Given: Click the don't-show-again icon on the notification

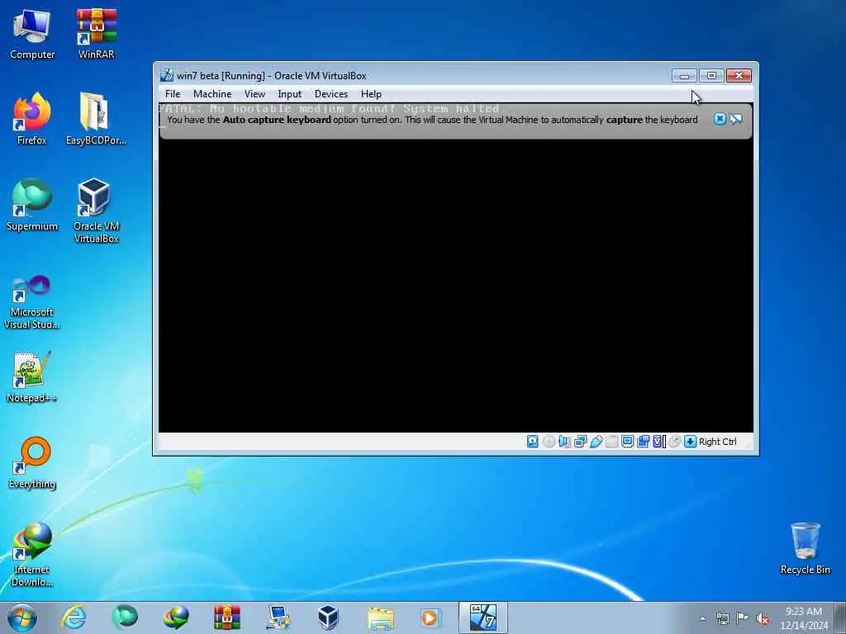Looking at the screenshot, I should pyautogui.click(x=735, y=119).
